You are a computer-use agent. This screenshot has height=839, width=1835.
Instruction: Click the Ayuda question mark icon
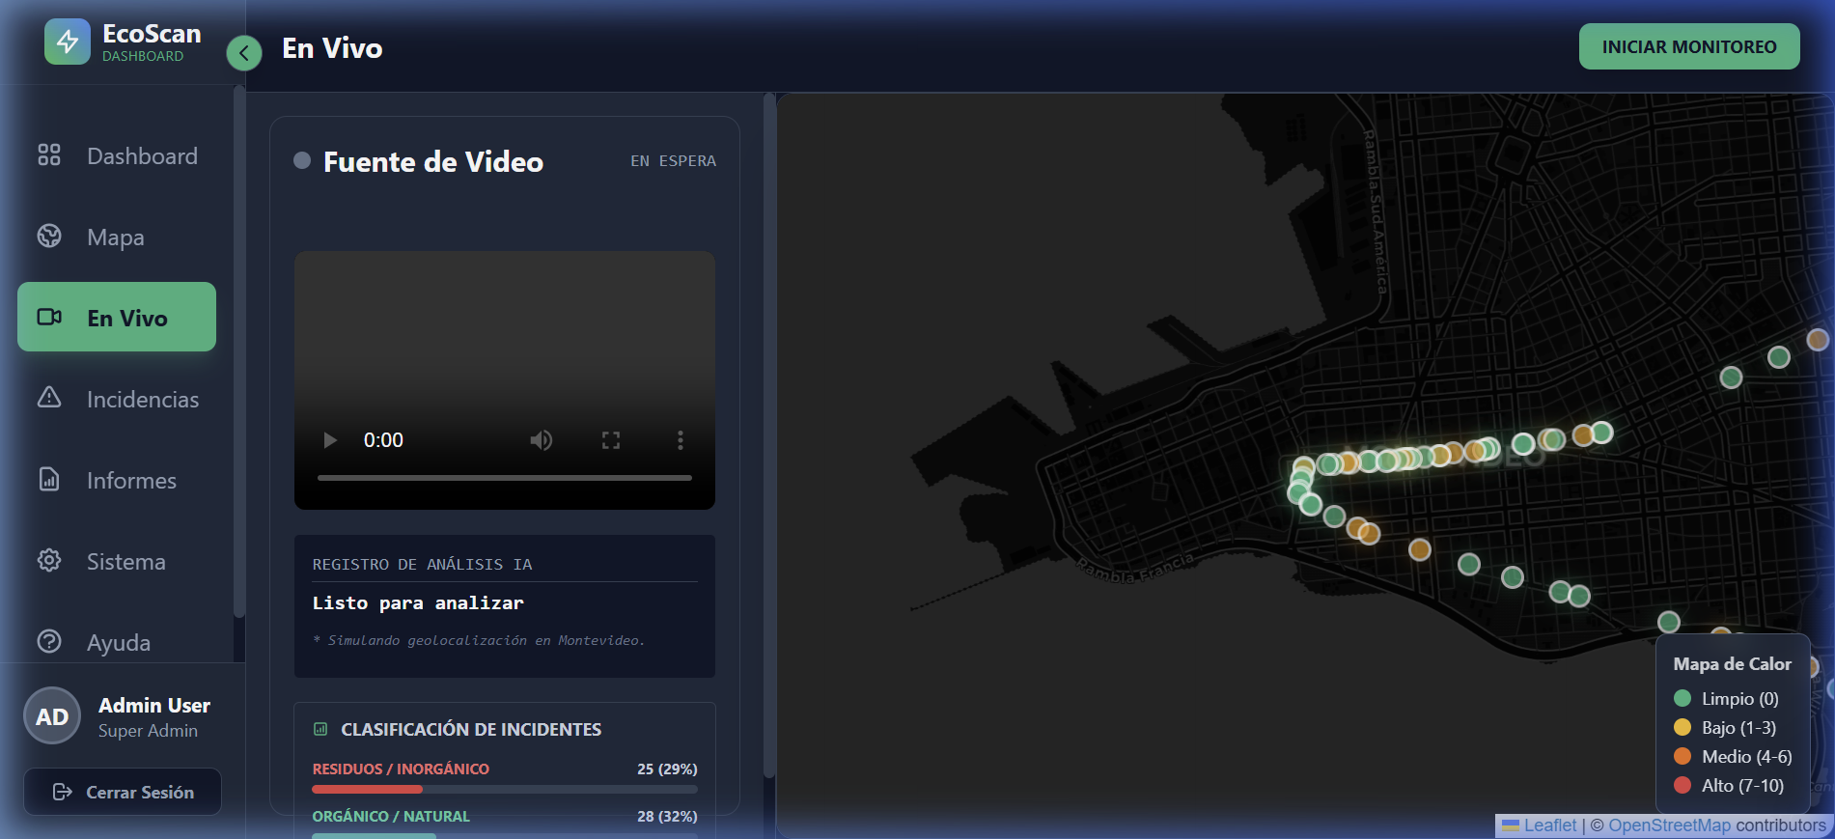pyautogui.click(x=49, y=641)
